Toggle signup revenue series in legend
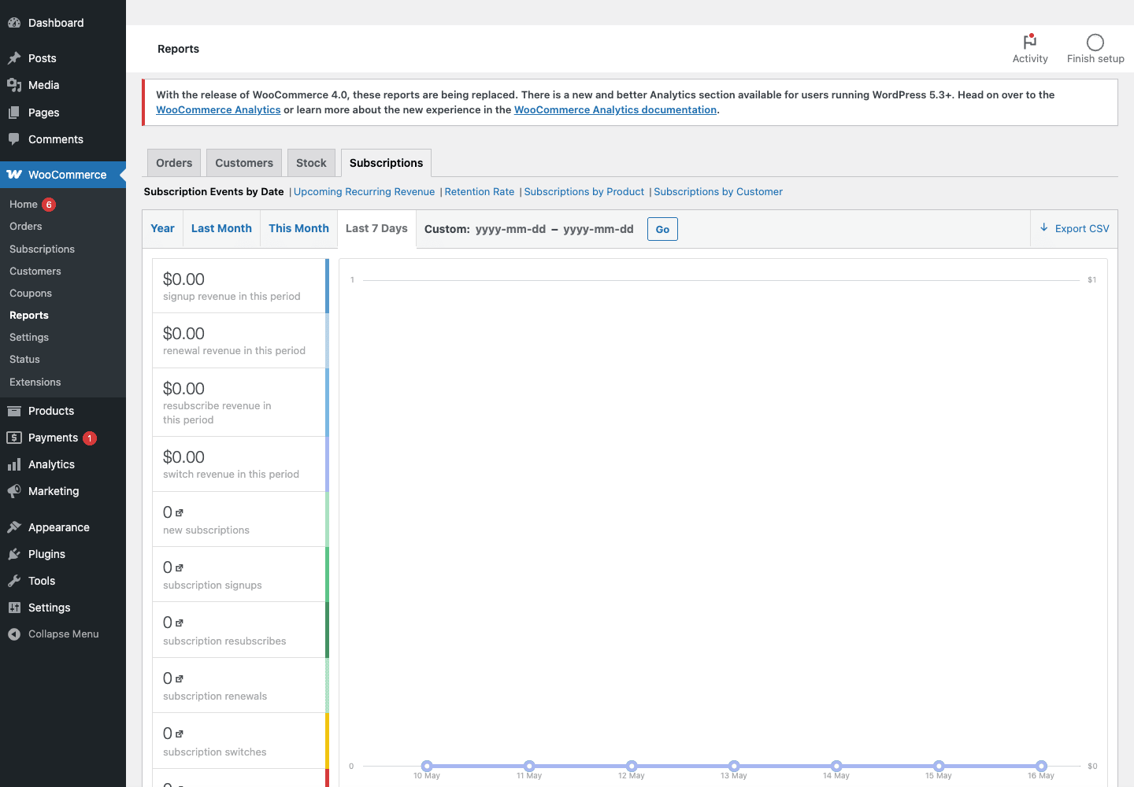The image size is (1134, 787). (x=240, y=286)
